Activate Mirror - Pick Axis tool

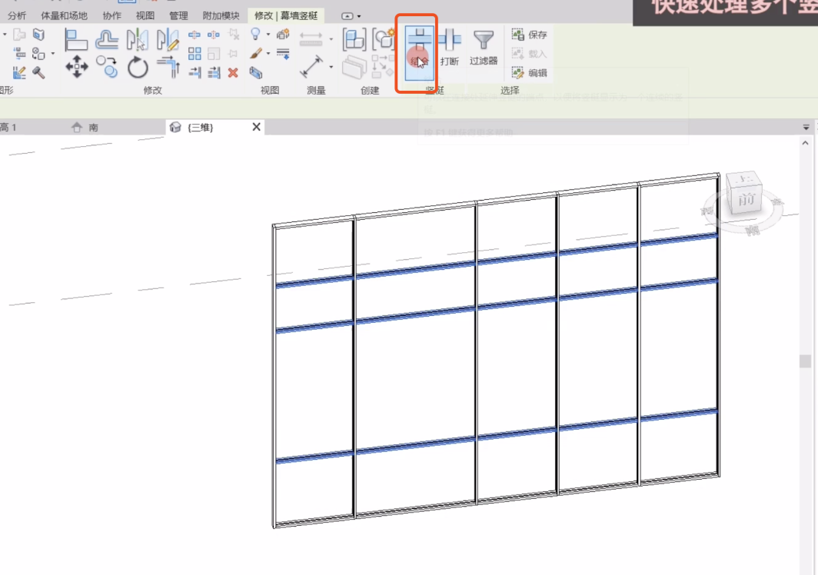(x=137, y=40)
